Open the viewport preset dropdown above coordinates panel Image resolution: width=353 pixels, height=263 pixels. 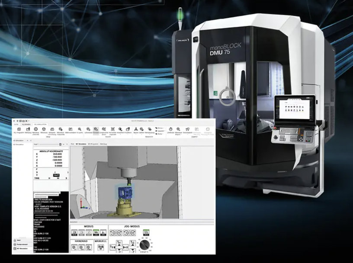pyautogui.click(x=61, y=144)
